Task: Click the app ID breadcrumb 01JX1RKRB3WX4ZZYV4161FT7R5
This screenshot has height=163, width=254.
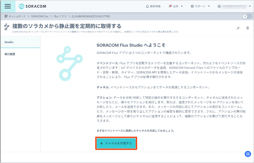Action: [x=91, y=16]
